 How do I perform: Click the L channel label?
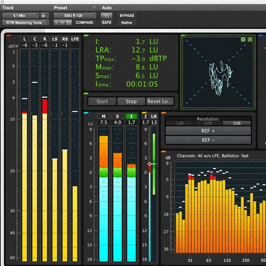pos(25,39)
